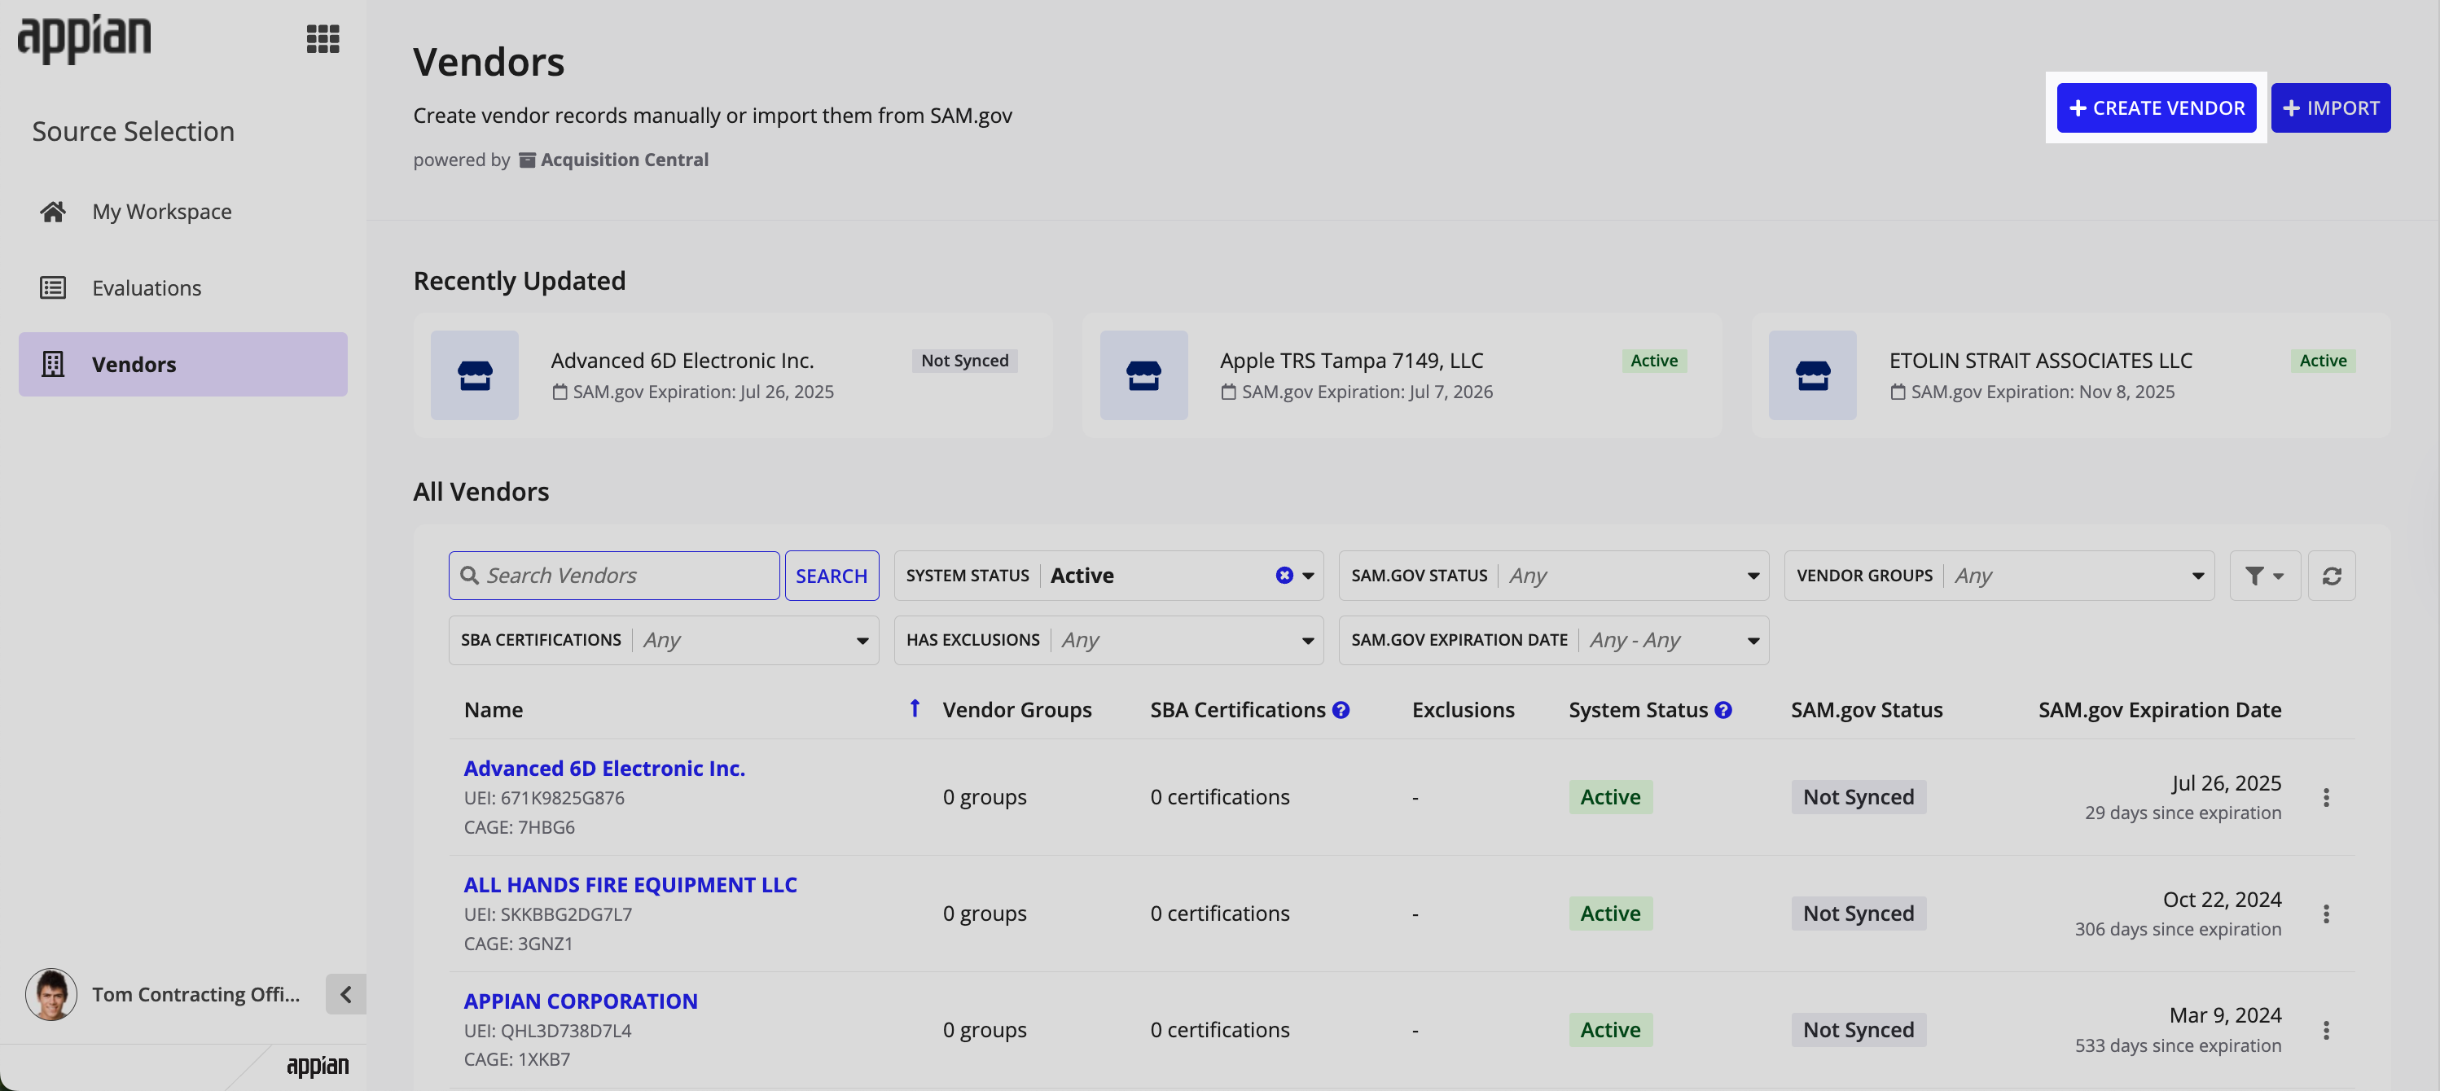Collapse the sidebar with the chevron
The height and width of the screenshot is (1091, 2440).
[346, 993]
